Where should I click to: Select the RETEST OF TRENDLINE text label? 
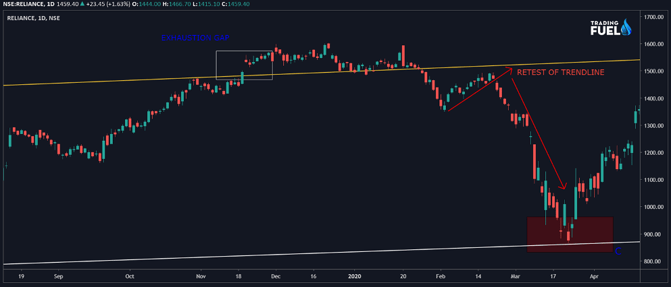pos(561,73)
